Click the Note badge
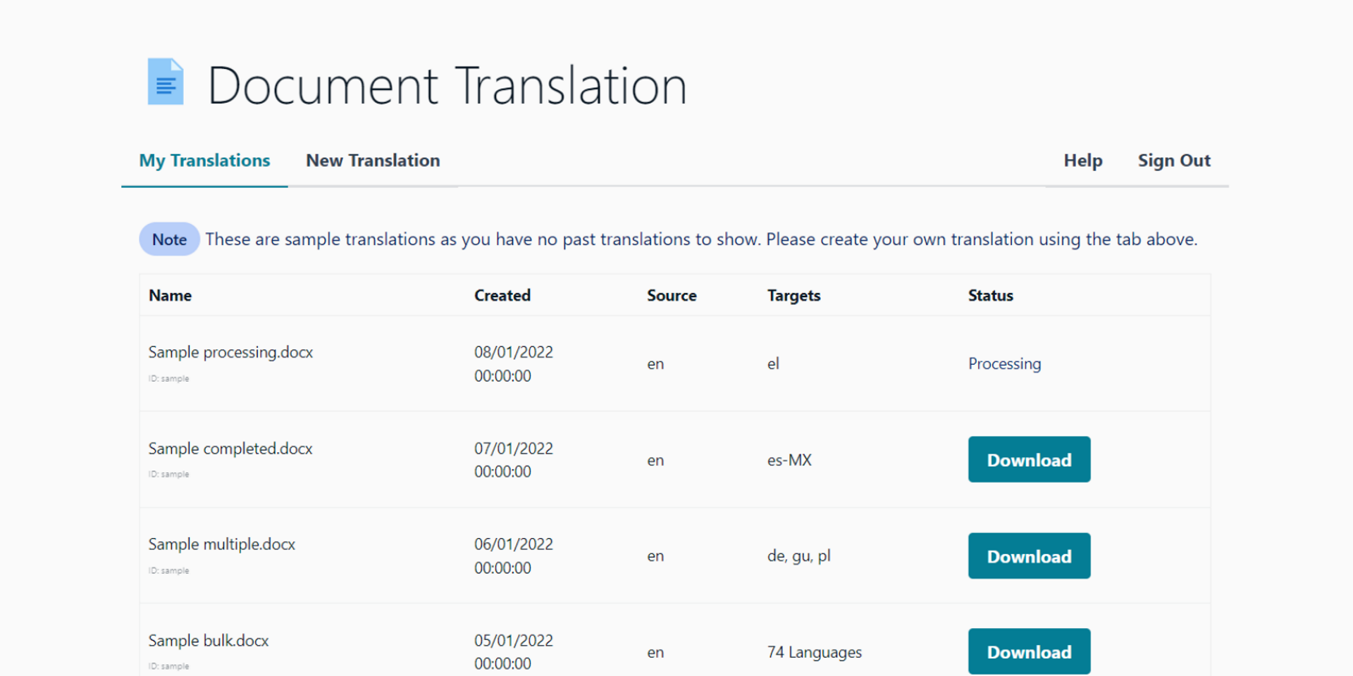 point(169,239)
